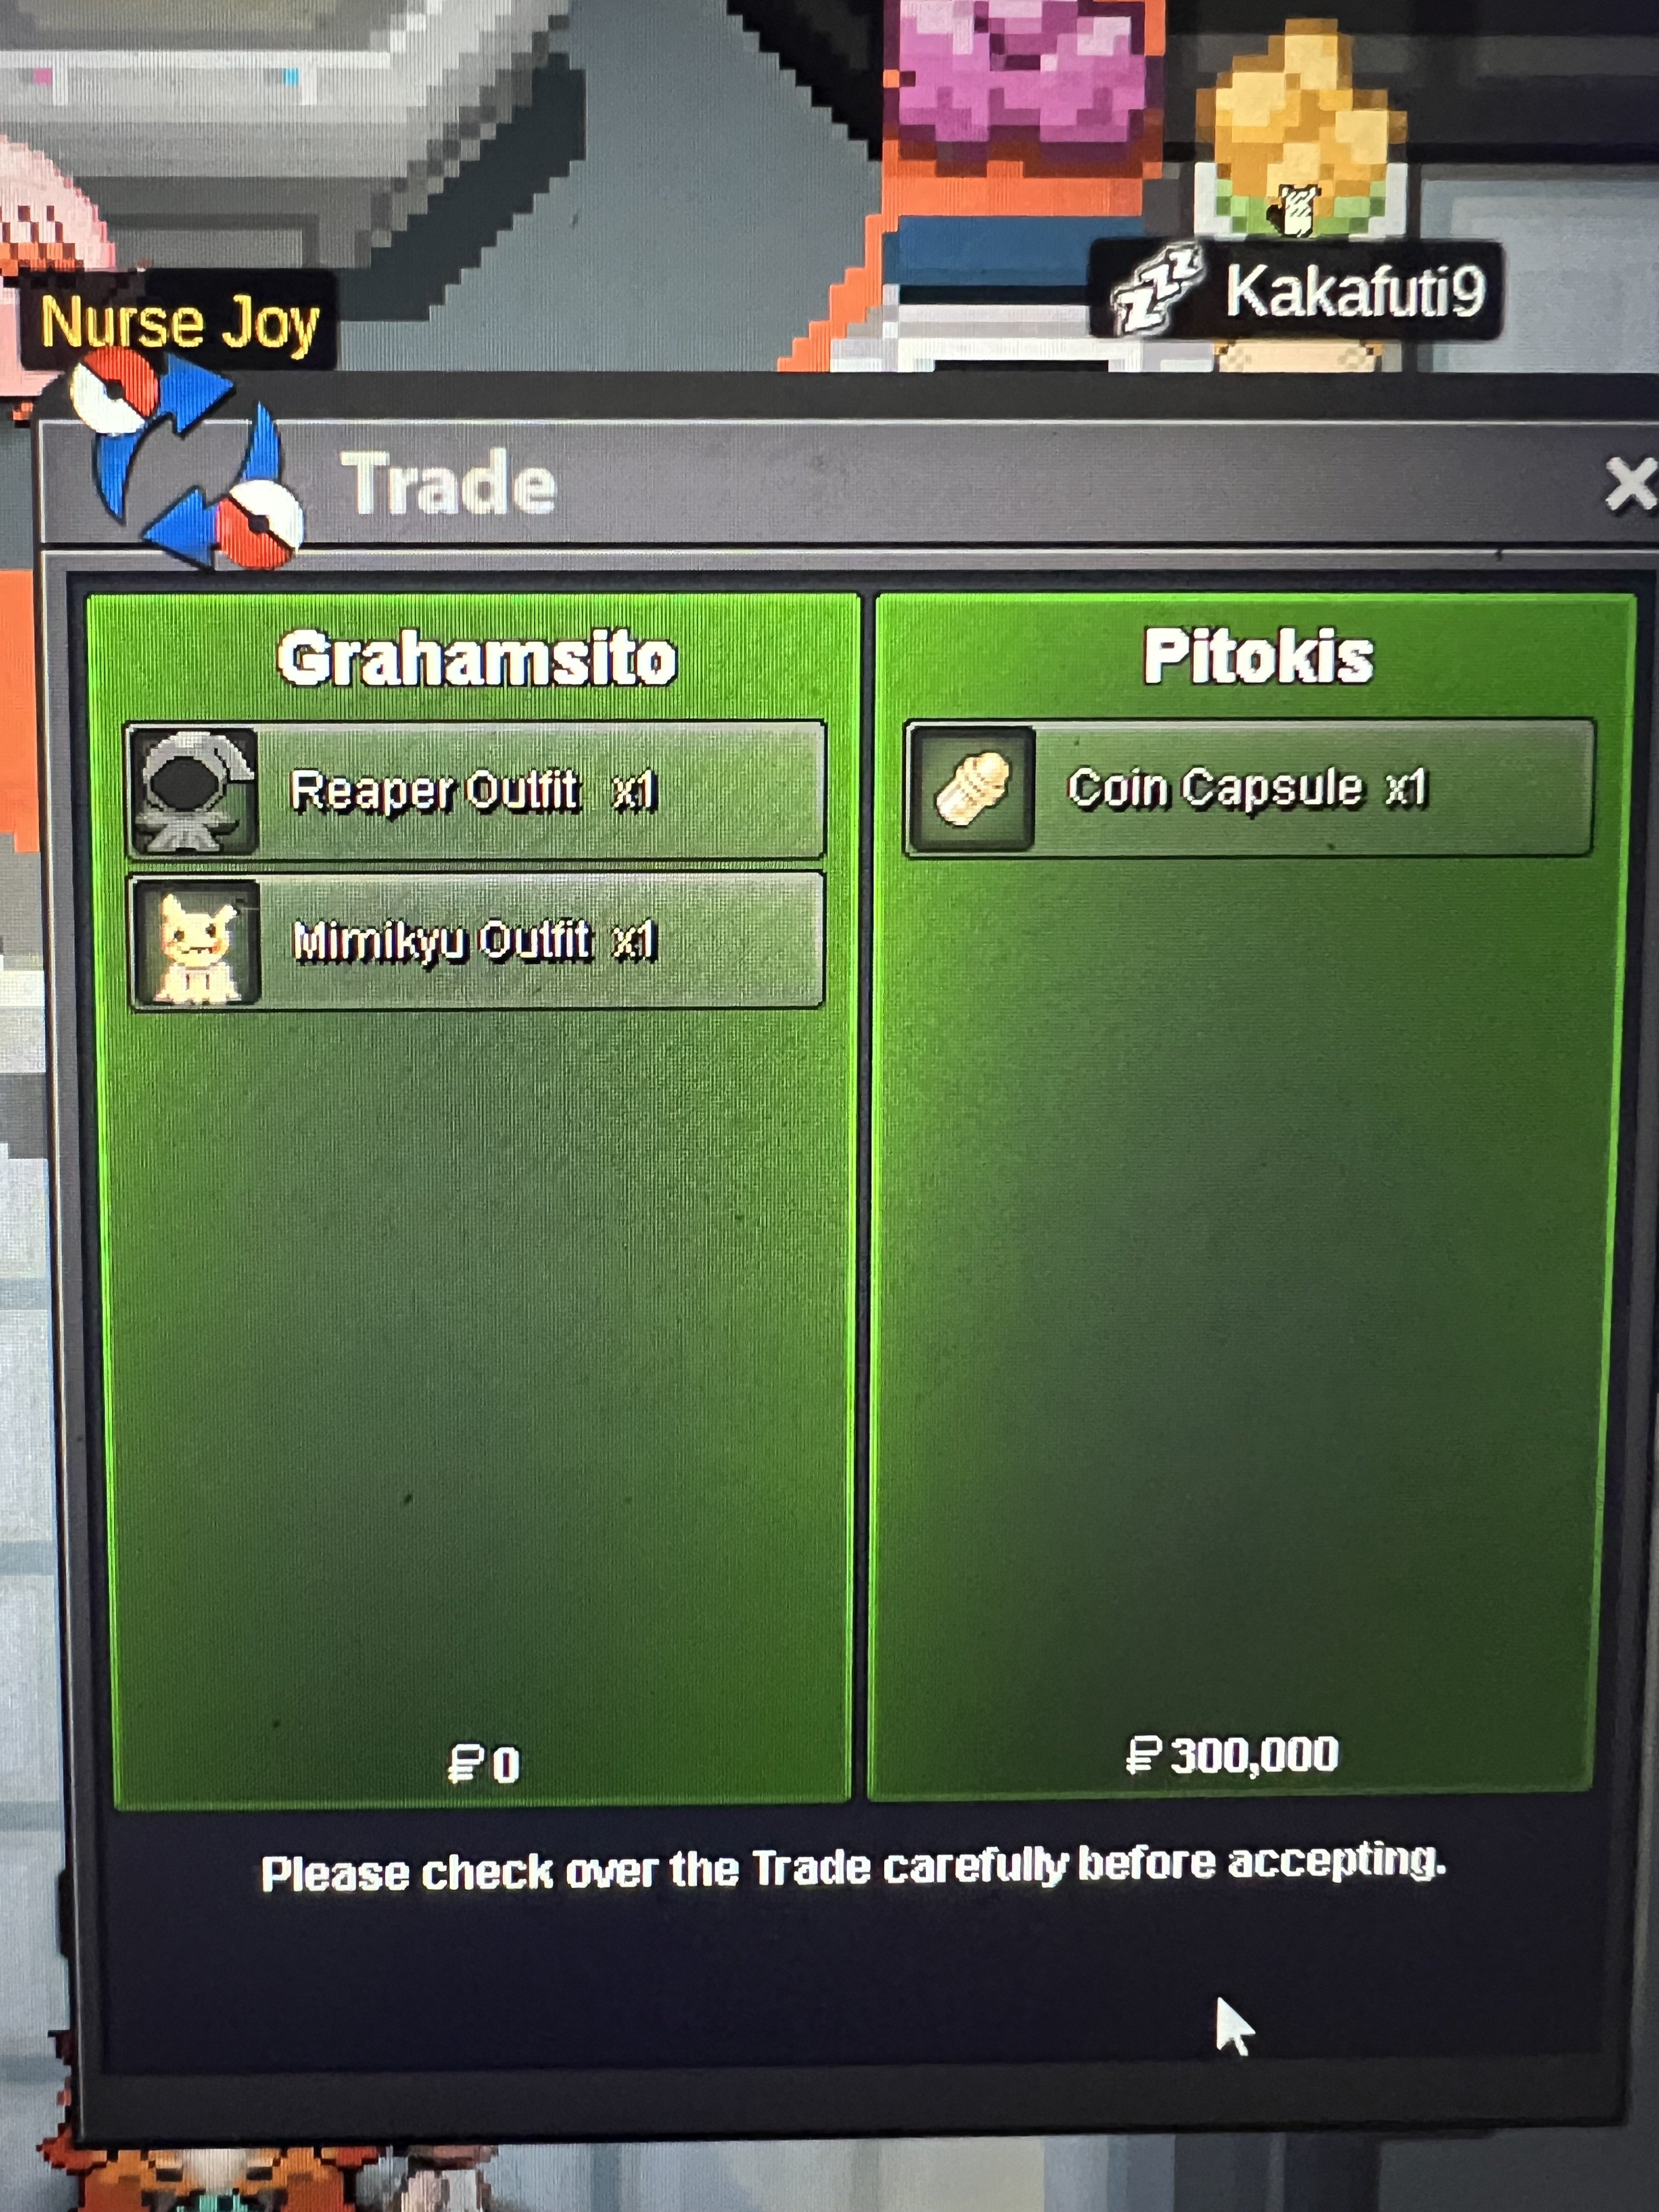Select the Mimikyu Outfit x1 row
This screenshot has height=2212, width=1659.
point(477,941)
